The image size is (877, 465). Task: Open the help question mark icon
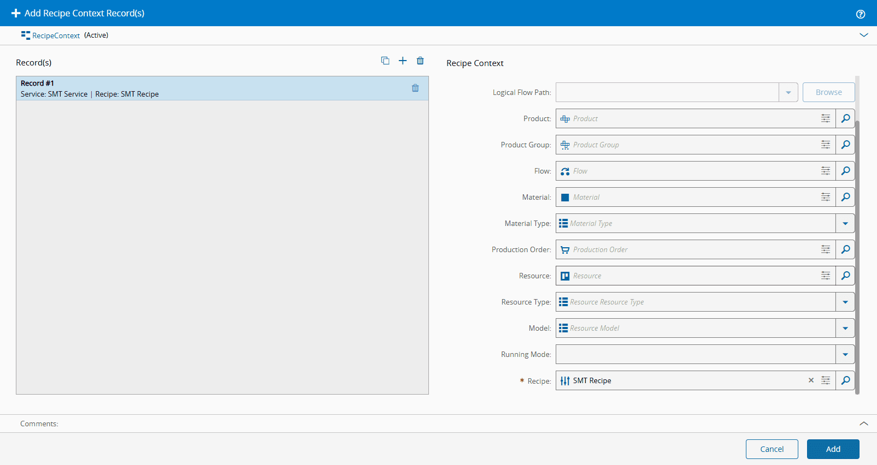[861, 14]
